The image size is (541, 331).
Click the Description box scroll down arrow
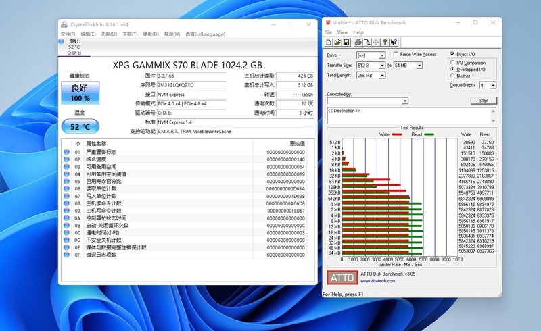[494, 121]
